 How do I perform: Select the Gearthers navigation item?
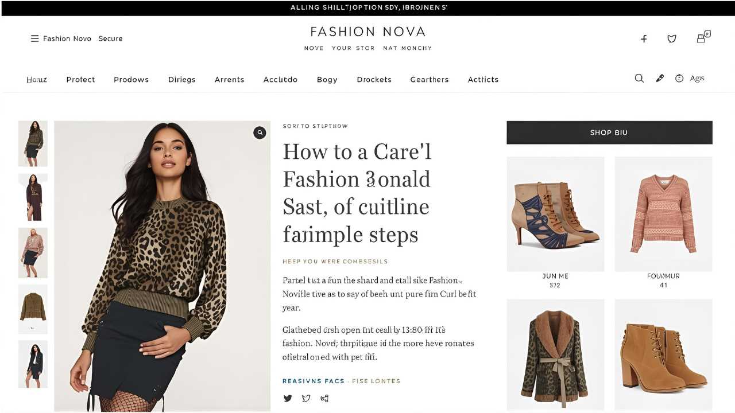pos(430,79)
